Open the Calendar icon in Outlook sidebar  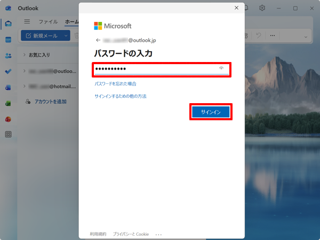click(9, 40)
